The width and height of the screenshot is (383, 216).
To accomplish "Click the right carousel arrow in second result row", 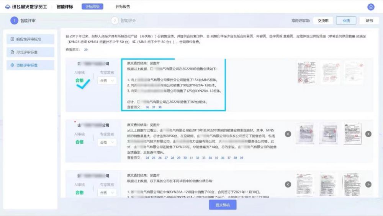I will (x=368, y=134).
